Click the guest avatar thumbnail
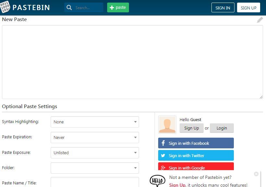266x187 pixels. click(167, 125)
